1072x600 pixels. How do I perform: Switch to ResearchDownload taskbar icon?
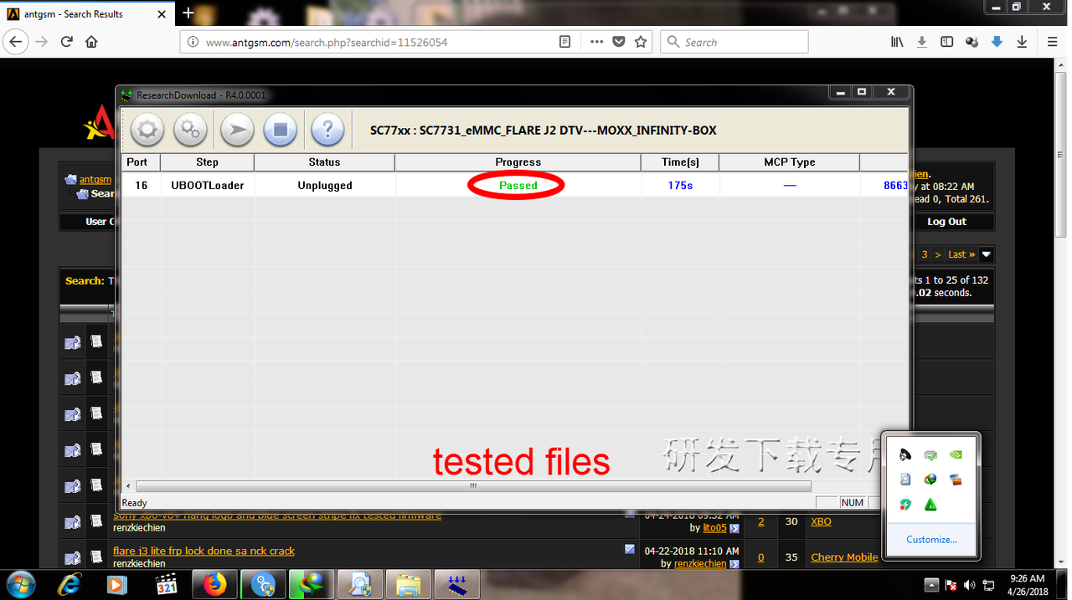tap(457, 584)
